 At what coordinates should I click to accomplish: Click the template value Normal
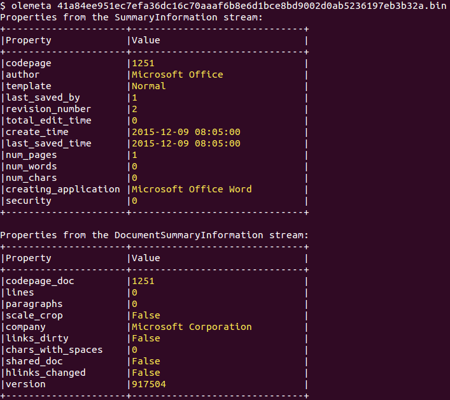coord(149,86)
